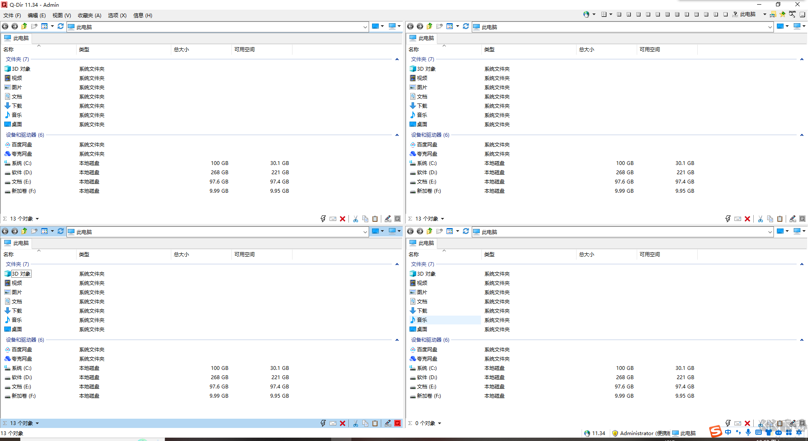The height and width of the screenshot is (441, 808).
Task: Sort by 总大小 column in top-left pane
Action: (181, 50)
